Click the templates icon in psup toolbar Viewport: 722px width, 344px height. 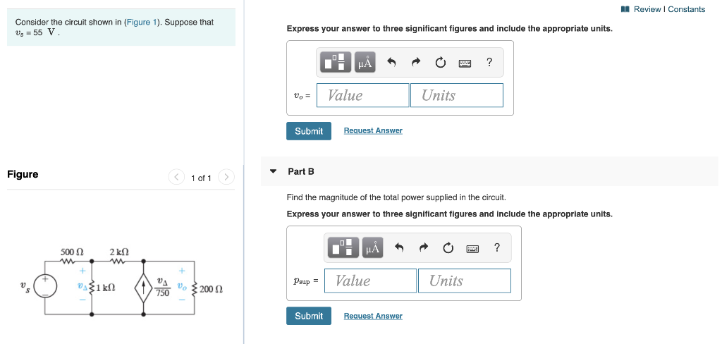point(343,247)
